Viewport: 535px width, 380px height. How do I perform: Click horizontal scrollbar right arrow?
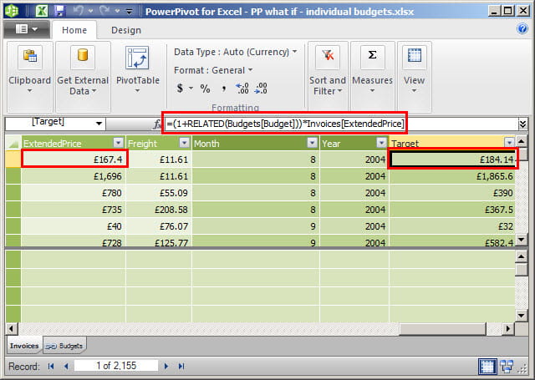pos(508,328)
